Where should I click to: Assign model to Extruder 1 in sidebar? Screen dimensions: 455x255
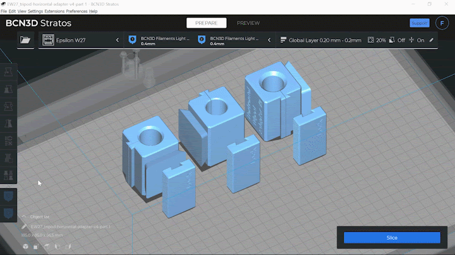pyautogui.click(x=8, y=196)
